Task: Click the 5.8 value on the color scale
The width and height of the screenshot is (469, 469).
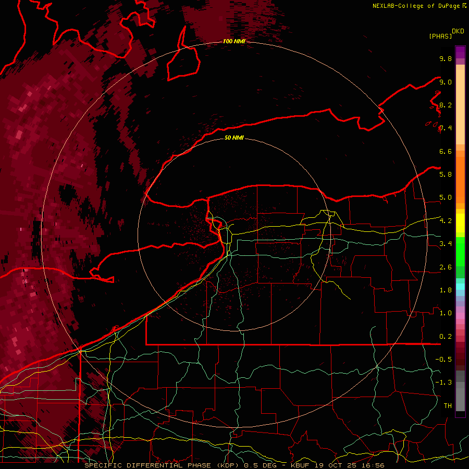Action: 446,174
